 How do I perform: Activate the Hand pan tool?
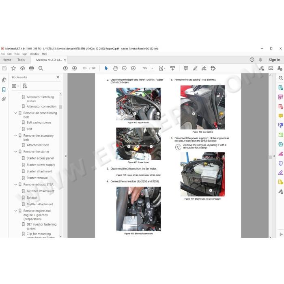point(115,68)
